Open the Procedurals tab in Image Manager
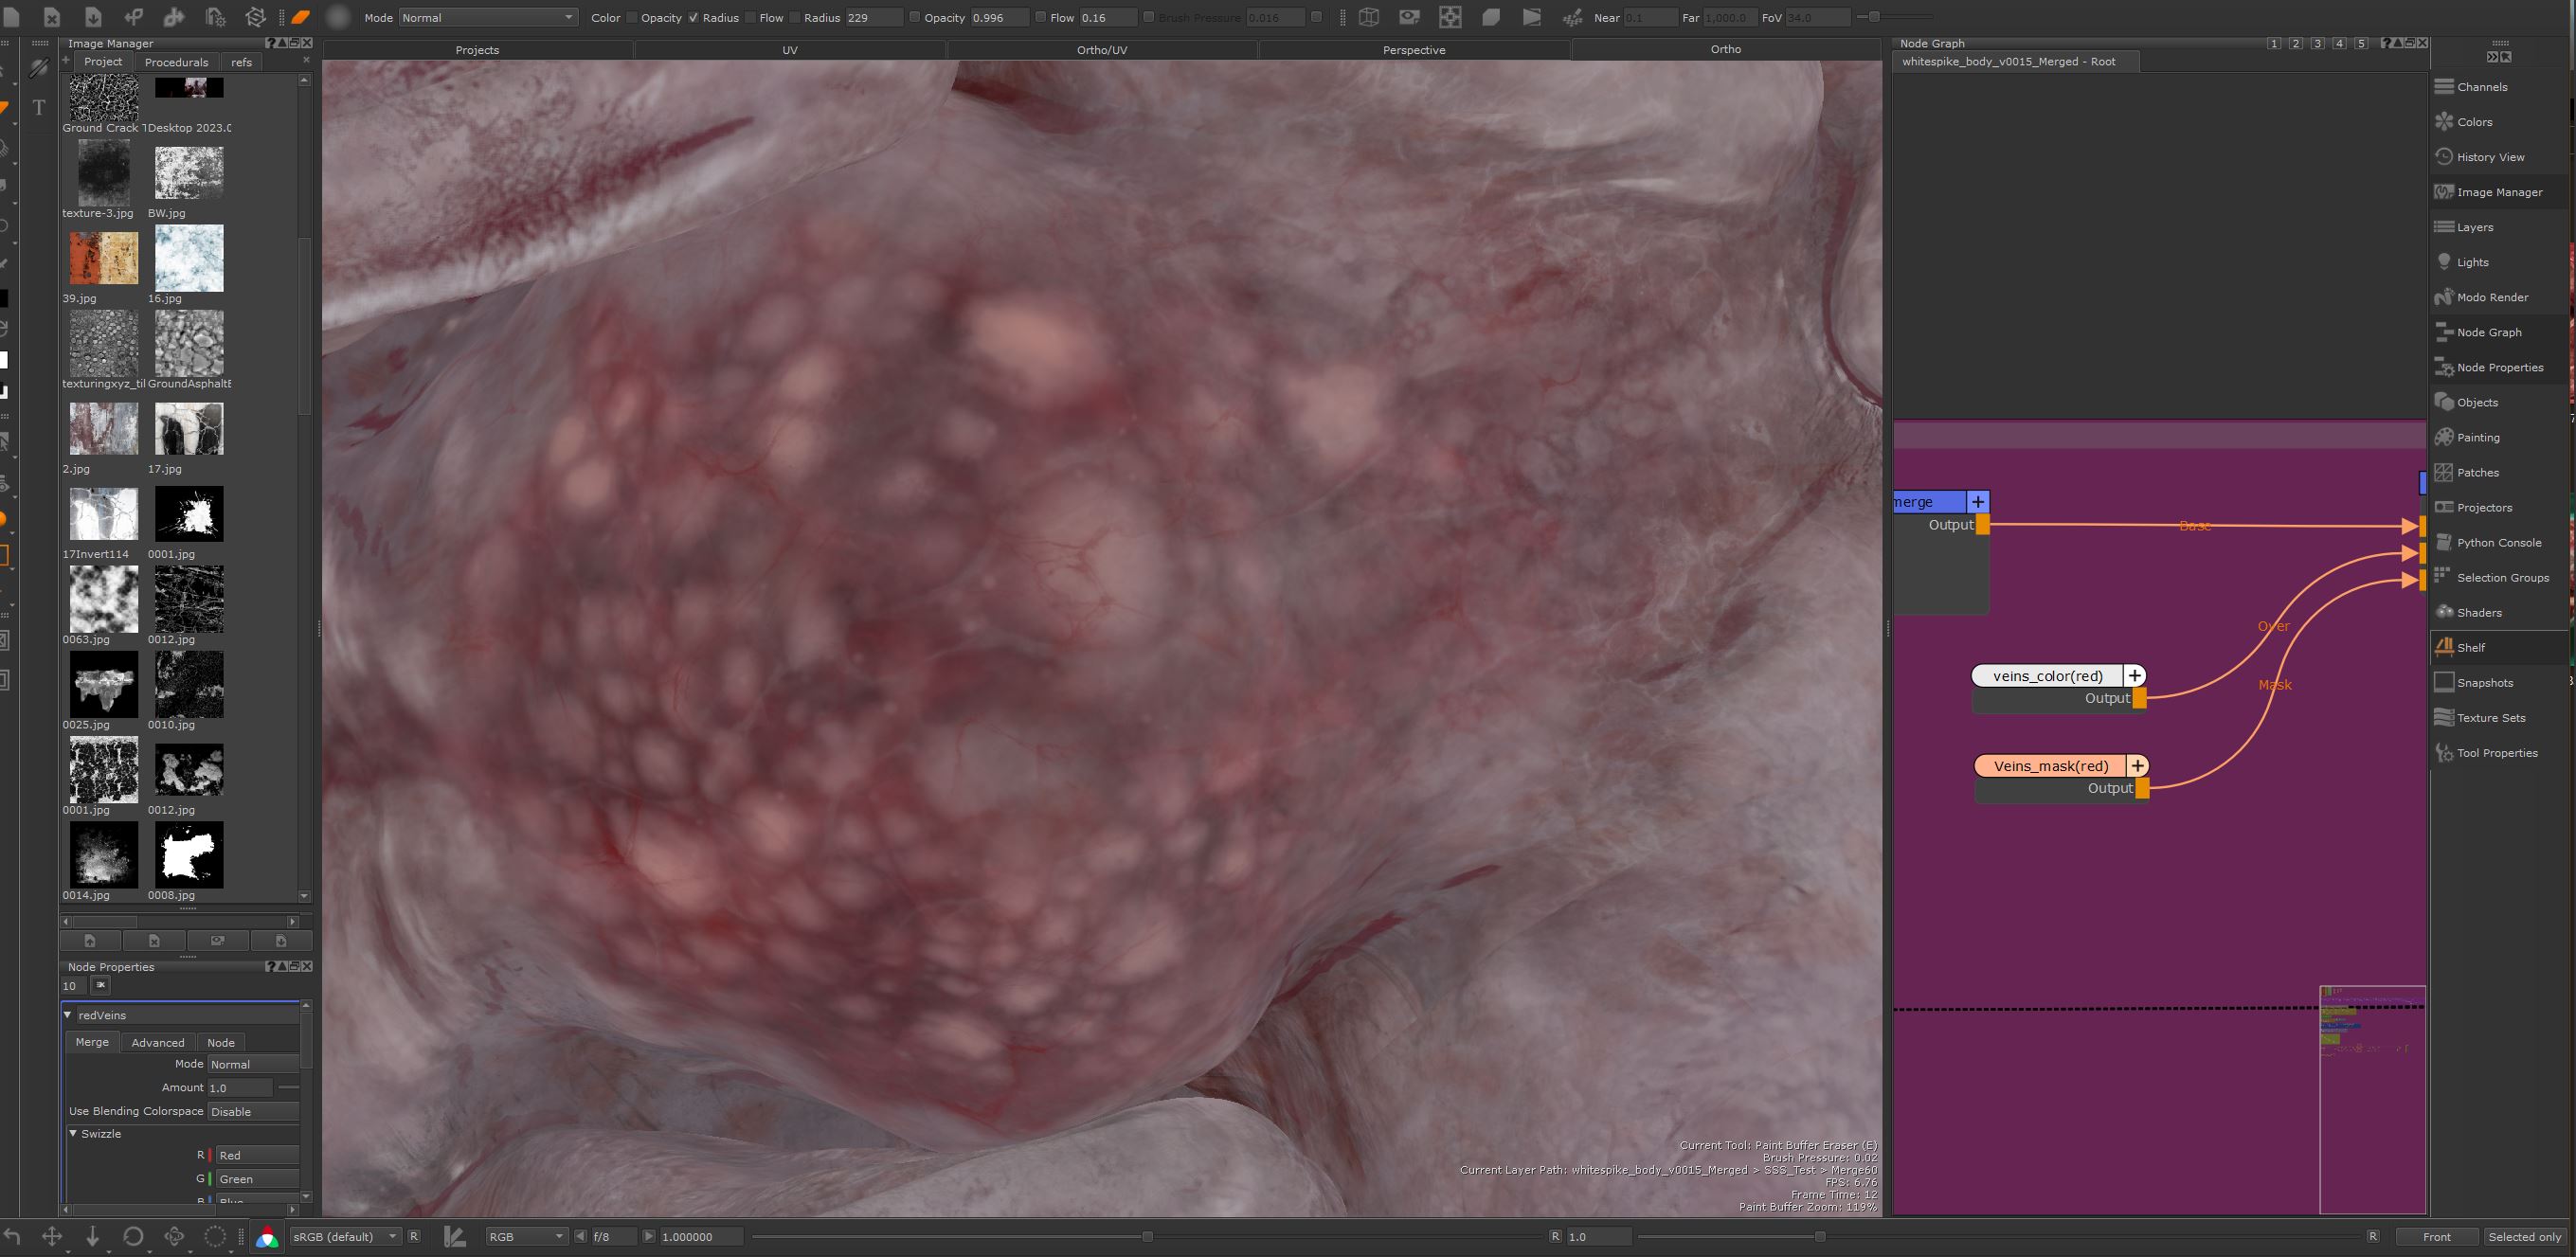The image size is (2576, 1257). click(x=176, y=62)
